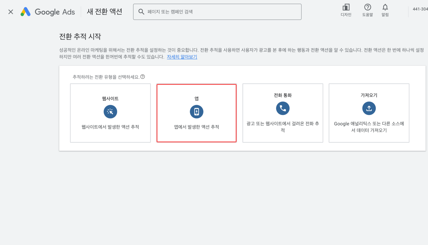
Task: Click help icon beside 전환 유형을 선택하세요
Action: (142, 77)
